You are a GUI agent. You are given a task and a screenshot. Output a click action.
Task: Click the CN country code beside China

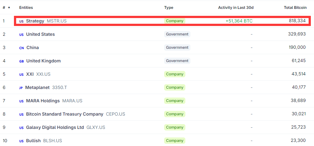[22, 48]
